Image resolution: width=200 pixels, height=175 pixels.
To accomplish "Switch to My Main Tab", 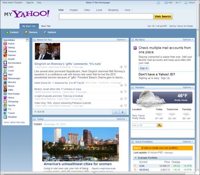I will [x=29, y=26].
